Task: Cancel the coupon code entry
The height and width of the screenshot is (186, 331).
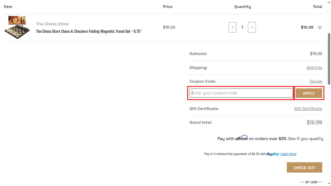Action: (315, 81)
